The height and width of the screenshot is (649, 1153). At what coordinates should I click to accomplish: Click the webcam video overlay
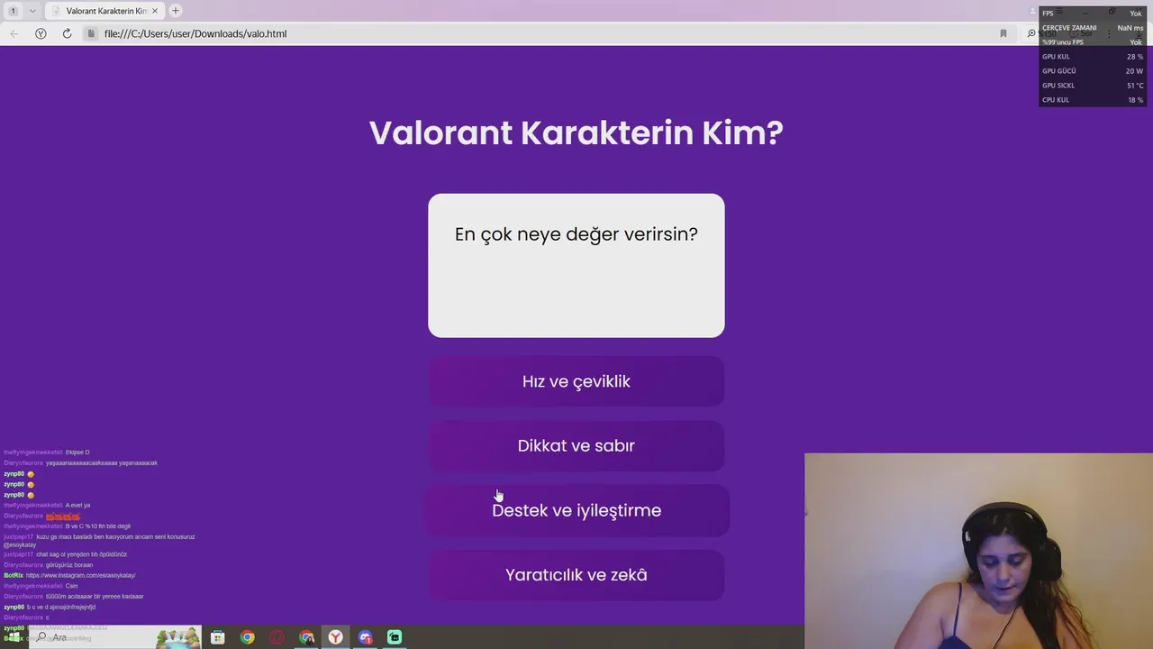tap(978, 551)
